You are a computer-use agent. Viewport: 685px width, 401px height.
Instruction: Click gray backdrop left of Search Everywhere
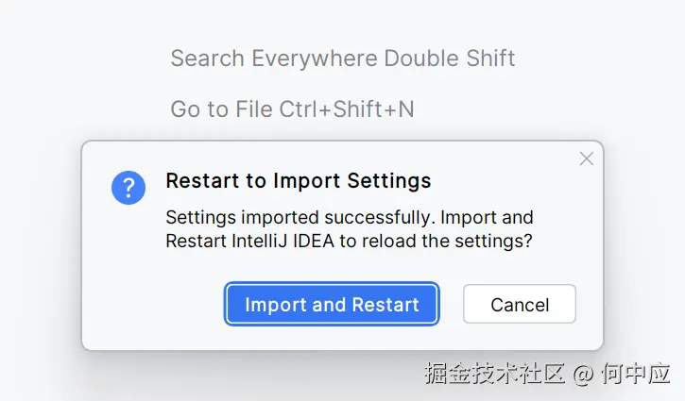click(x=85, y=58)
